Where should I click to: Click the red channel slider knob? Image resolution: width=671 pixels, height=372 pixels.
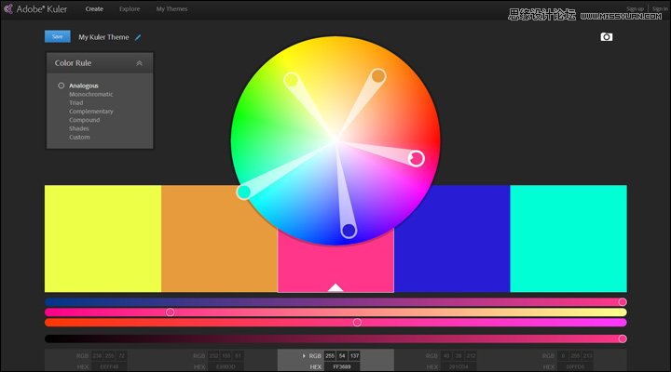623,302
